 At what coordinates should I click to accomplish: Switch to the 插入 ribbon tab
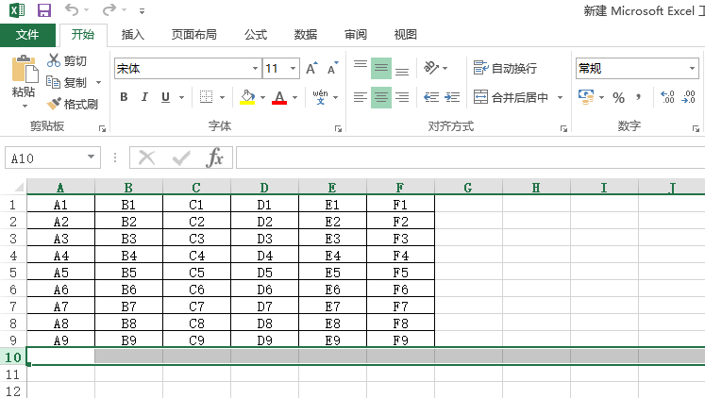[133, 35]
